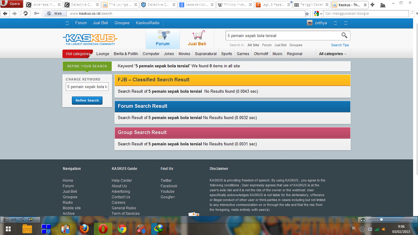Open the Supranatural category
The width and height of the screenshot is (418, 235).
click(206, 54)
